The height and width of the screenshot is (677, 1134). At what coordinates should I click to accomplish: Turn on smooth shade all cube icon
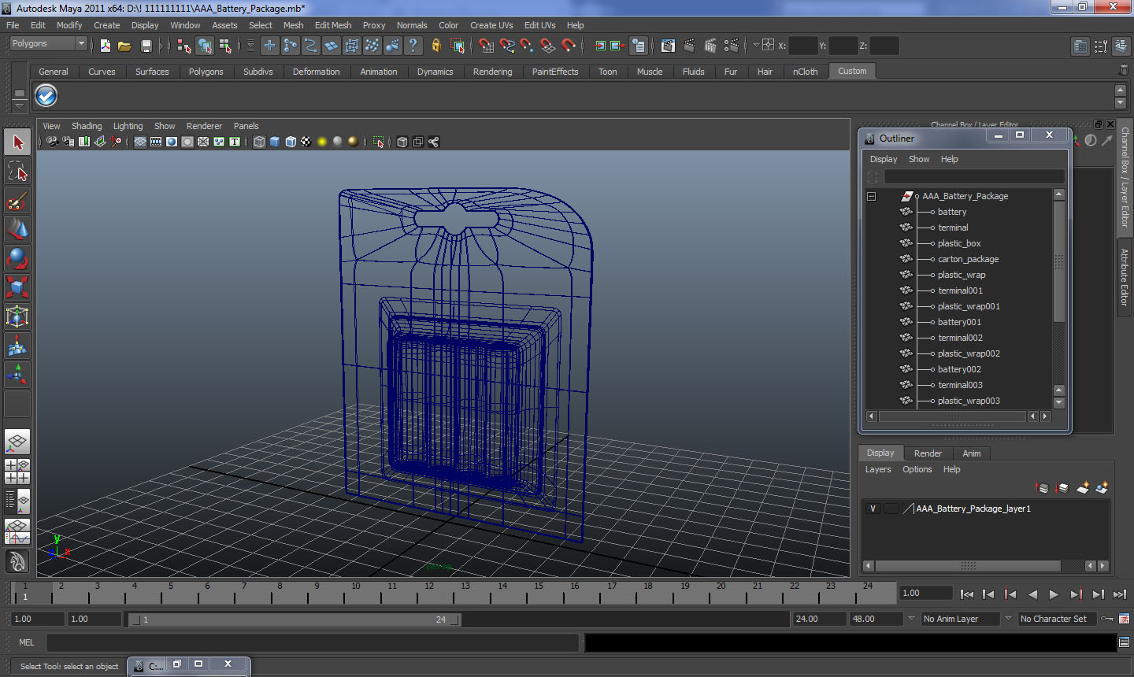click(x=275, y=142)
